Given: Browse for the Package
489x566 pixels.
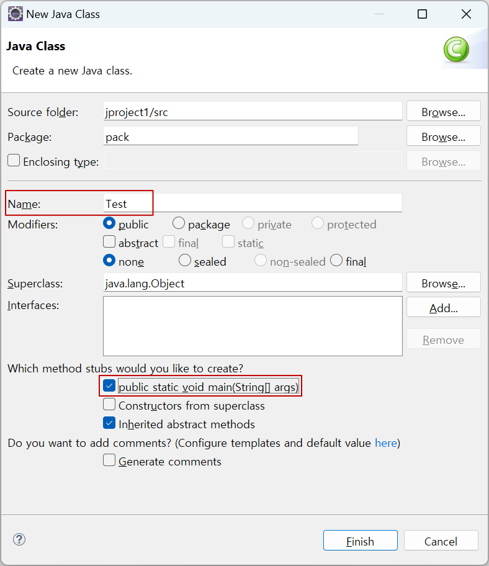Looking at the screenshot, I should 444,136.
